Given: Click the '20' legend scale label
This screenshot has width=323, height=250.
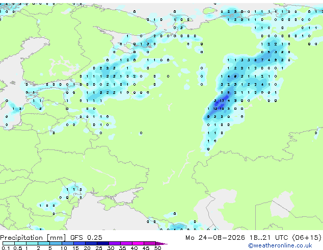Looking at the screenshot, I should click(x=87, y=248).
